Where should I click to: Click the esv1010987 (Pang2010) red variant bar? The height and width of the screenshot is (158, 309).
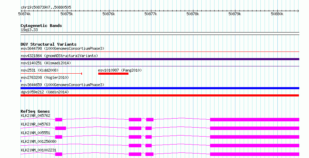pyautogui.click(x=113, y=73)
